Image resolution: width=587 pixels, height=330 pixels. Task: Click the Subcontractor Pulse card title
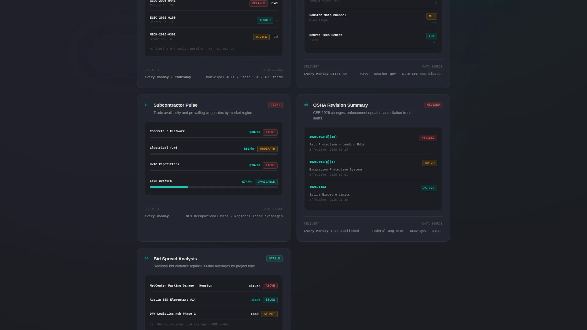coord(175,105)
